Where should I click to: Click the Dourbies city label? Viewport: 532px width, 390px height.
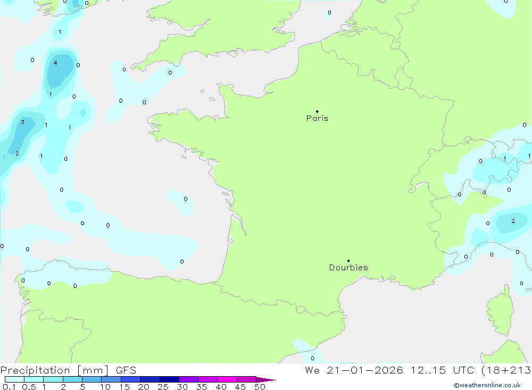(x=348, y=268)
